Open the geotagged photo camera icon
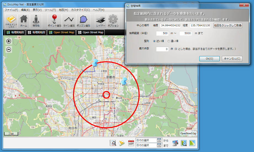 (x=175, y=143)
